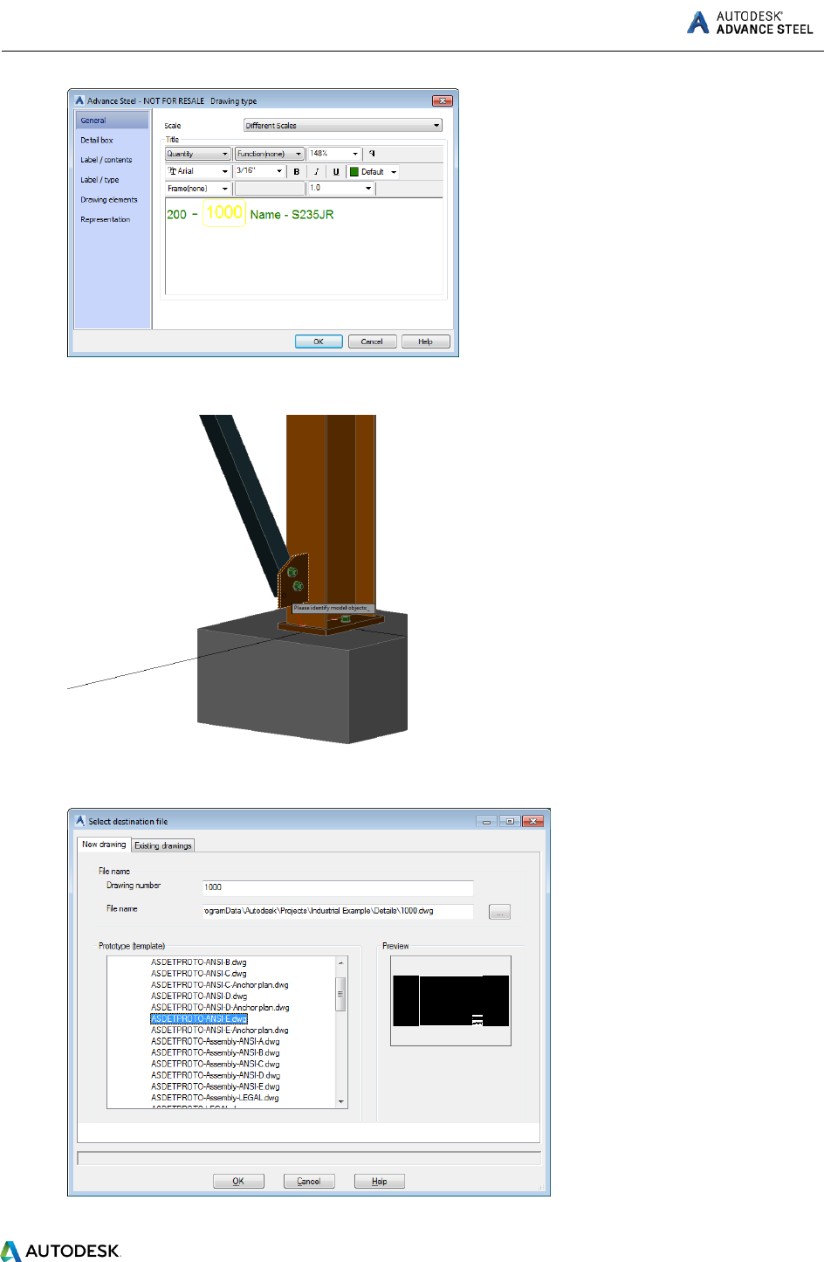
Task: Close the Drawing type dialog
Action: (443, 100)
